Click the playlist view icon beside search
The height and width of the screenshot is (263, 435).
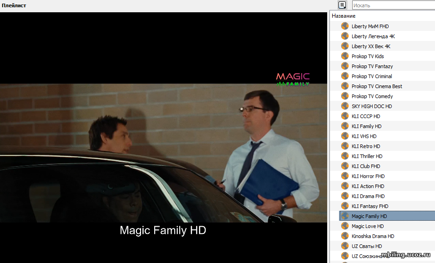pos(342,5)
